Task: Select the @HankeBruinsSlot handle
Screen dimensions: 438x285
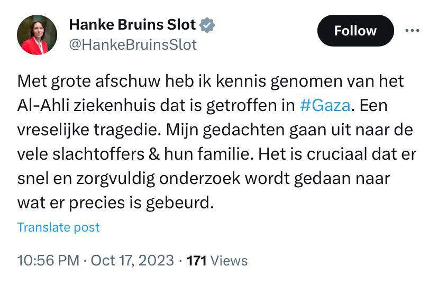Action: [133, 44]
